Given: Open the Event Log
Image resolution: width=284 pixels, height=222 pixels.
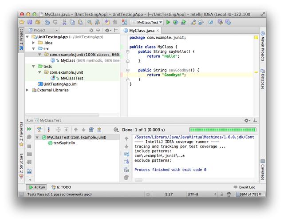Looking at the screenshot, I should [x=245, y=187].
